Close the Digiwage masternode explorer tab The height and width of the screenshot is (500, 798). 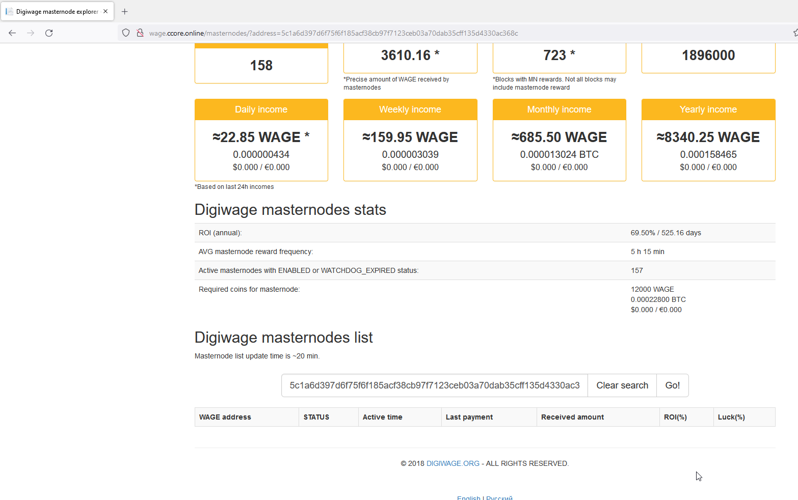[105, 11]
